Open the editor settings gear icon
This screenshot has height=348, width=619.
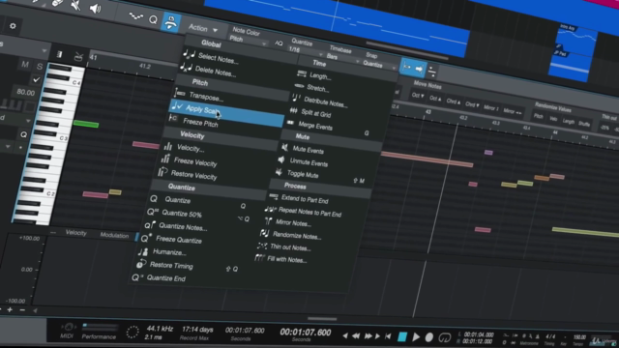tap(13, 26)
